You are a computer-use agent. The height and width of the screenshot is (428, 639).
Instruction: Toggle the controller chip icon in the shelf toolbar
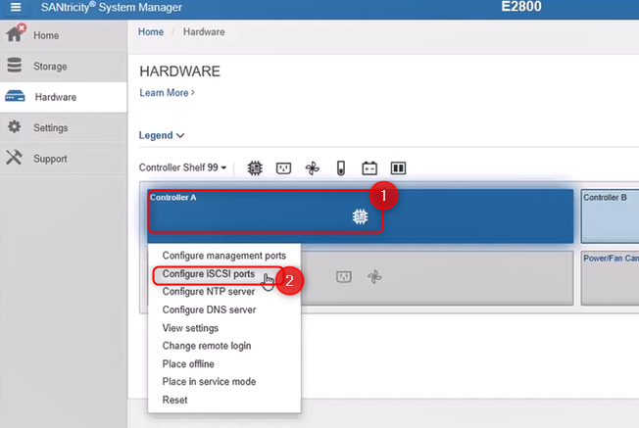[255, 167]
